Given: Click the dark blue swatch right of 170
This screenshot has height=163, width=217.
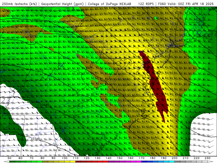Looking at the screenshot, I should [144, 162].
